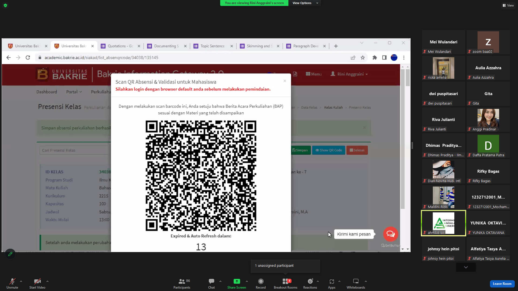Open a new browser tab
Image resolution: width=518 pixels, height=291 pixels.
pyautogui.click(x=336, y=46)
